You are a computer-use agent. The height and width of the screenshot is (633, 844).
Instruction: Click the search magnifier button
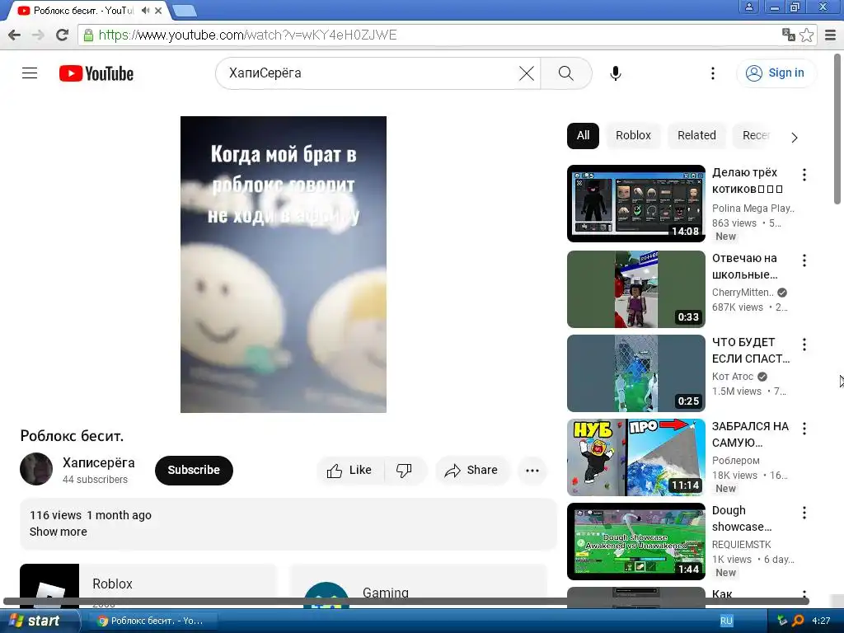click(565, 73)
